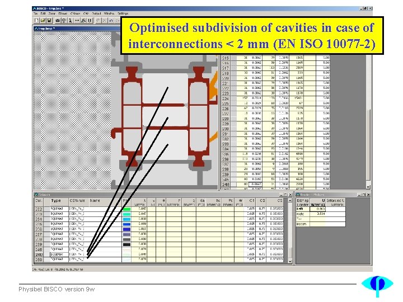
Task: Click the New file toolbar icon
Action: pyautogui.click(x=36, y=20)
